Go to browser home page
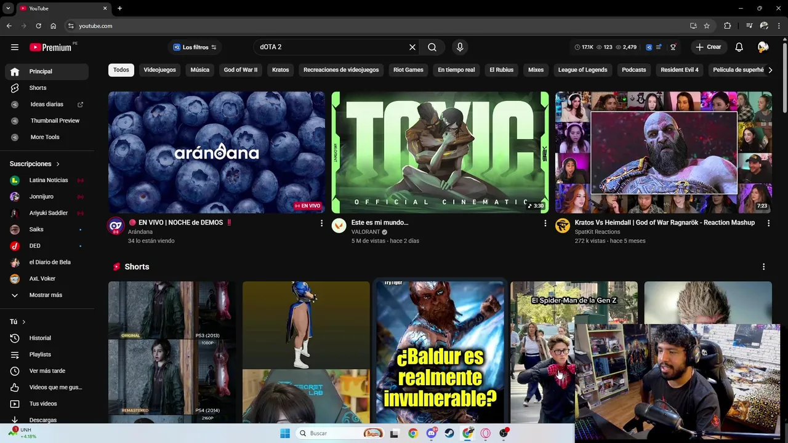This screenshot has height=443, width=788. point(54,26)
